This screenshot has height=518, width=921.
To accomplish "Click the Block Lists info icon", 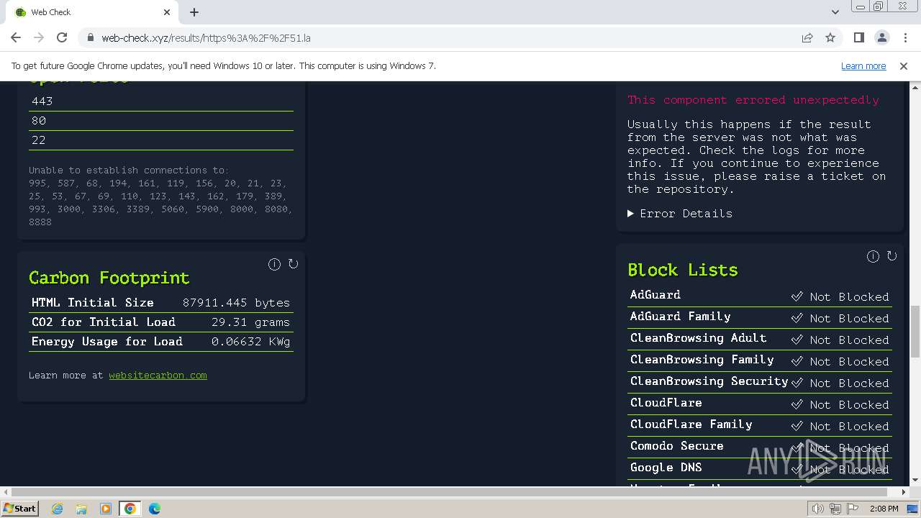I will 873,256.
